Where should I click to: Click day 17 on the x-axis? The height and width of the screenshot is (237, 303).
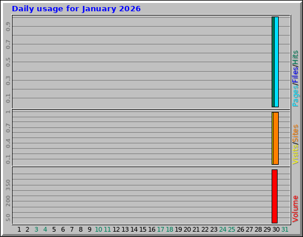tap(160, 229)
